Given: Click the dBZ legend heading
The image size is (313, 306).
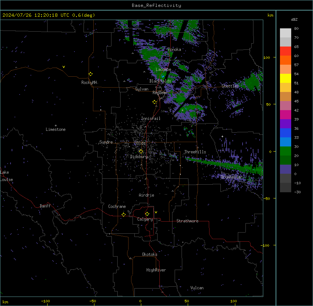Looking at the screenshot, I should pyautogui.click(x=294, y=19).
